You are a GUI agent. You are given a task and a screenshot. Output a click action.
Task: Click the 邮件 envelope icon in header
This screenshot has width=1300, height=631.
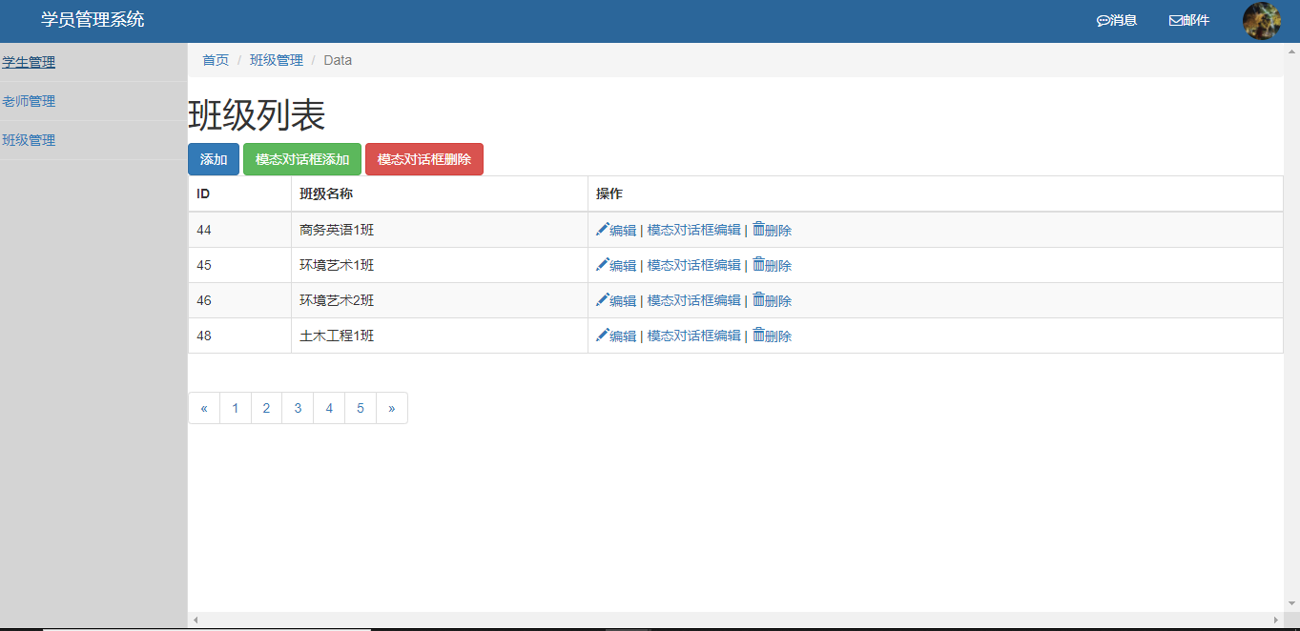click(1175, 21)
